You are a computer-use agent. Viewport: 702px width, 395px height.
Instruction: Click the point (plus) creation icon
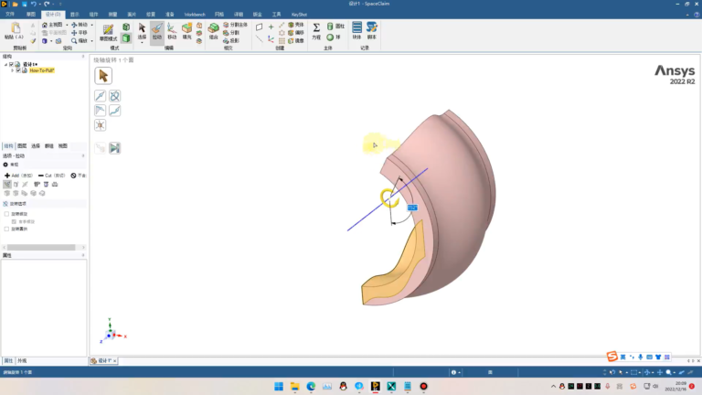coord(271,27)
